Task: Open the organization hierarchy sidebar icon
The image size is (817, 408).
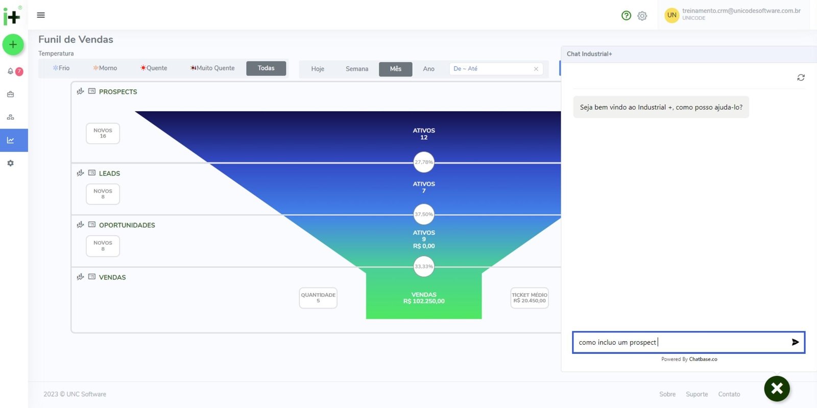Action: [x=10, y=117]
